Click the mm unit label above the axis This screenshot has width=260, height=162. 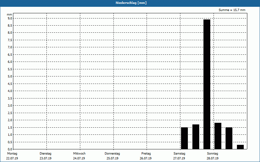coord(9,15)
